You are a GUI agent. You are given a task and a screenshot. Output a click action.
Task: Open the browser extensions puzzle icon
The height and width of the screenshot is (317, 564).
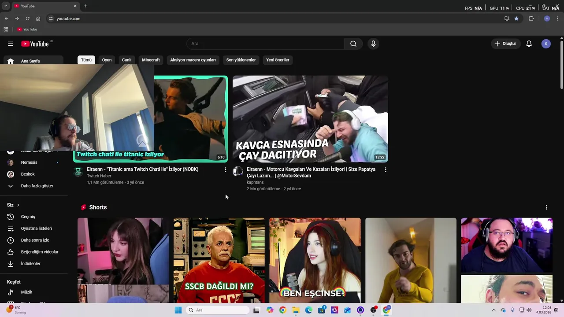coord(531,18)
